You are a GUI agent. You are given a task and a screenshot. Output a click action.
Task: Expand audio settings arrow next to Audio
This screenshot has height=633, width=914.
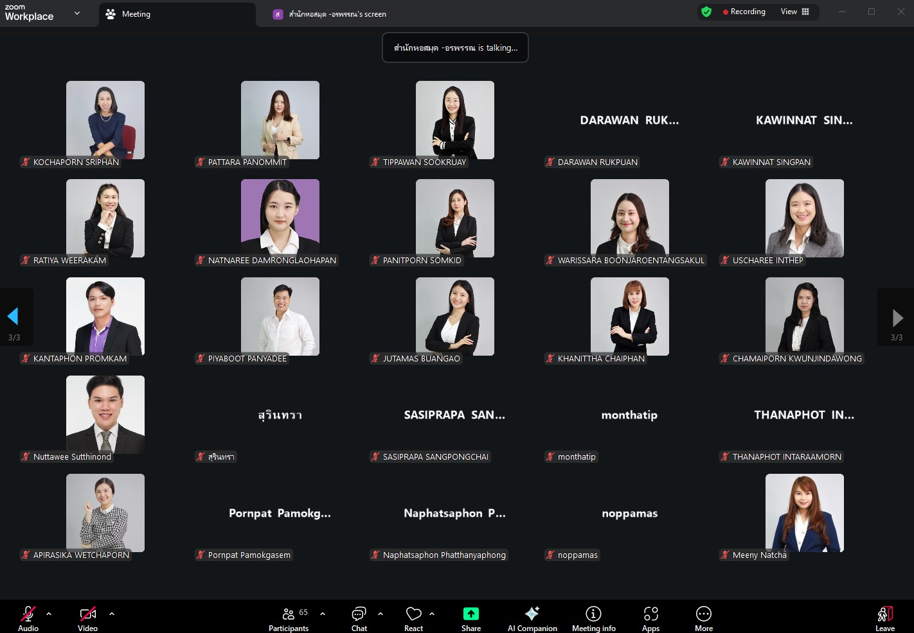pos(49,614)
